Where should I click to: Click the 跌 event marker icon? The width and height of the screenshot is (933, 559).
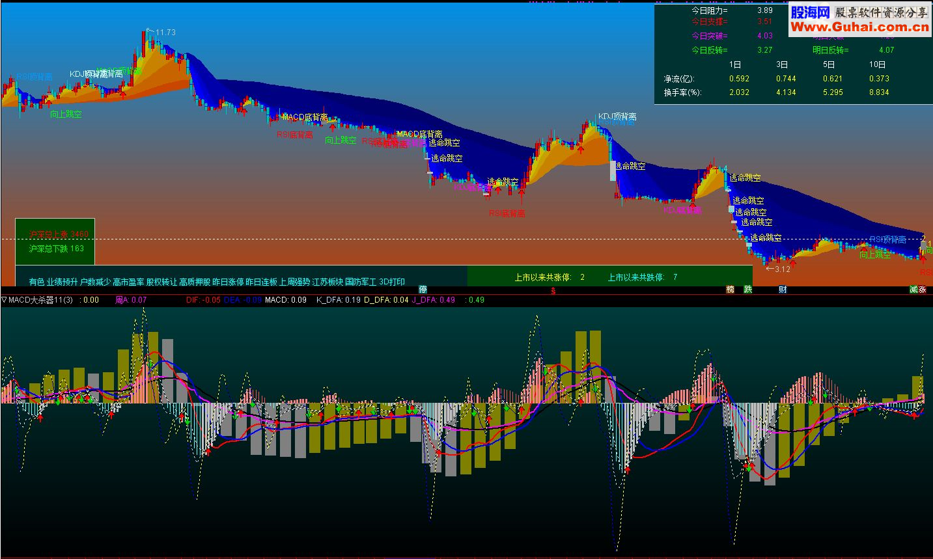(748, 290)
